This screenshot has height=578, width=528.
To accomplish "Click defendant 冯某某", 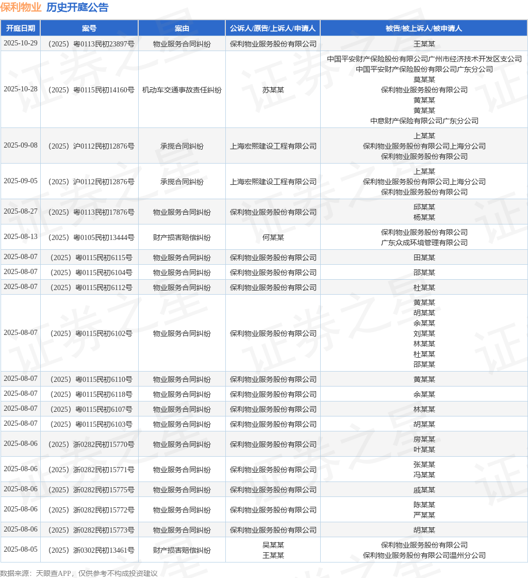I will 424,475.
